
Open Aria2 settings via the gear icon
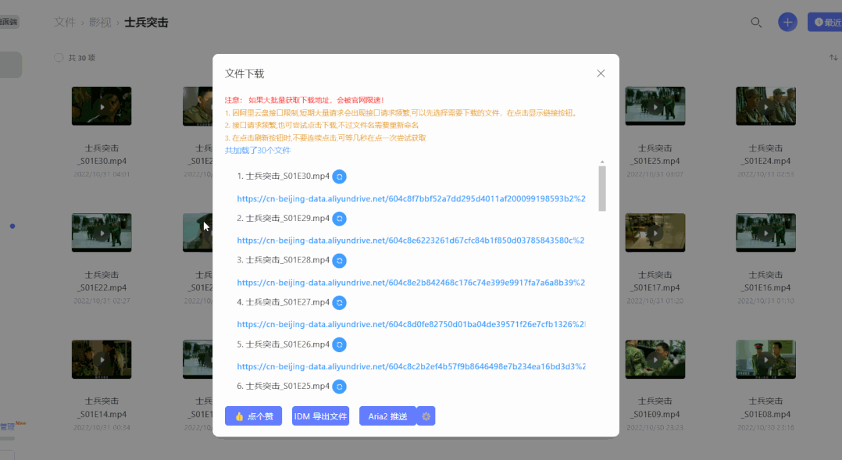426,415
